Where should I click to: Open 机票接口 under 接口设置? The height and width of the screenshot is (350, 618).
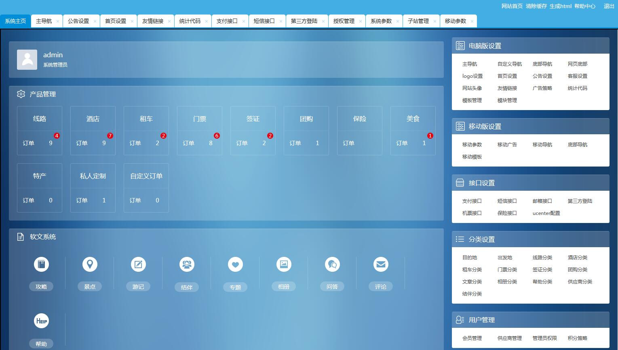click(x=472, y=213)
